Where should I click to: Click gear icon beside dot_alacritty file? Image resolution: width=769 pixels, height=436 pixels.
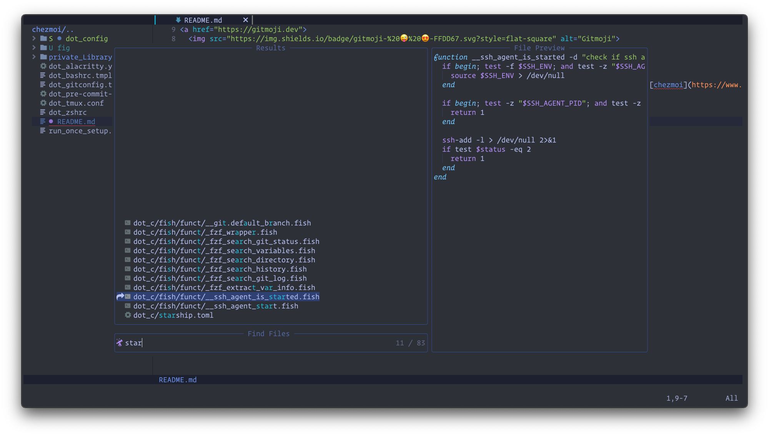click(43, 66)
